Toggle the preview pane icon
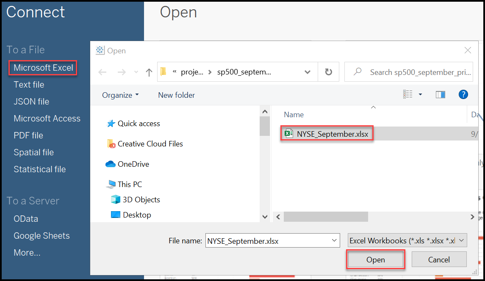The width and height of the screenshot is (485, 281). click(x=440, y=94)
